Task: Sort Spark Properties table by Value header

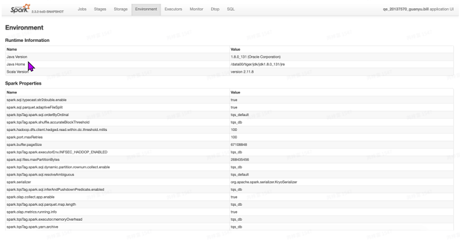Action: point(235,92)
